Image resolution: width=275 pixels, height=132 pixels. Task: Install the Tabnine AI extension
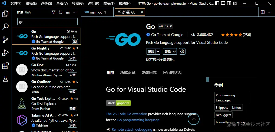pyautogui.click(x=72, y=125)
